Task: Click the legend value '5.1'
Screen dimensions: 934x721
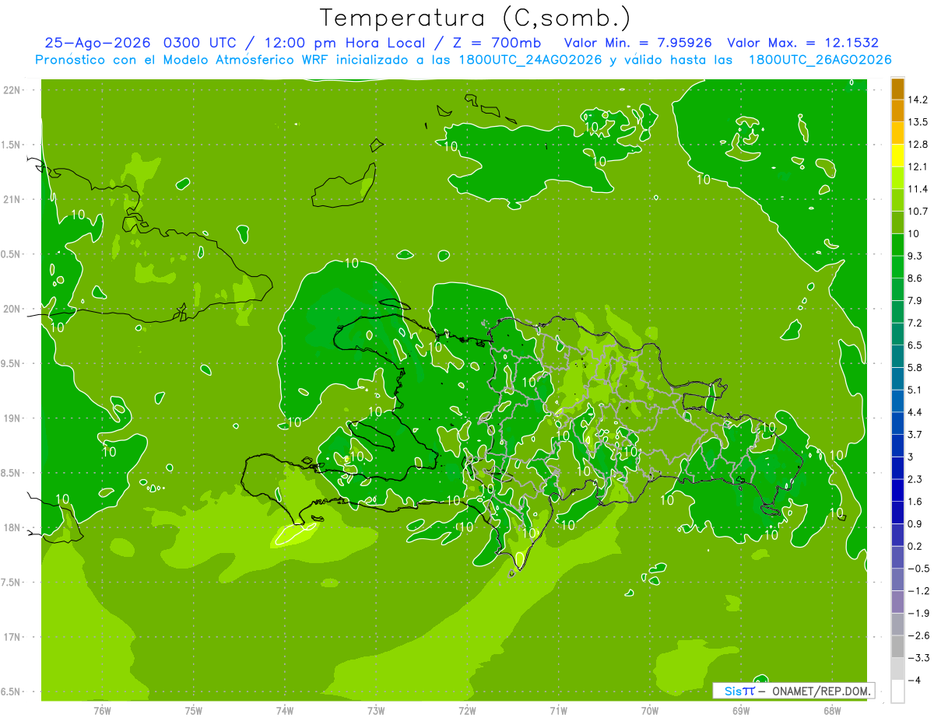Action: (915, 390)
